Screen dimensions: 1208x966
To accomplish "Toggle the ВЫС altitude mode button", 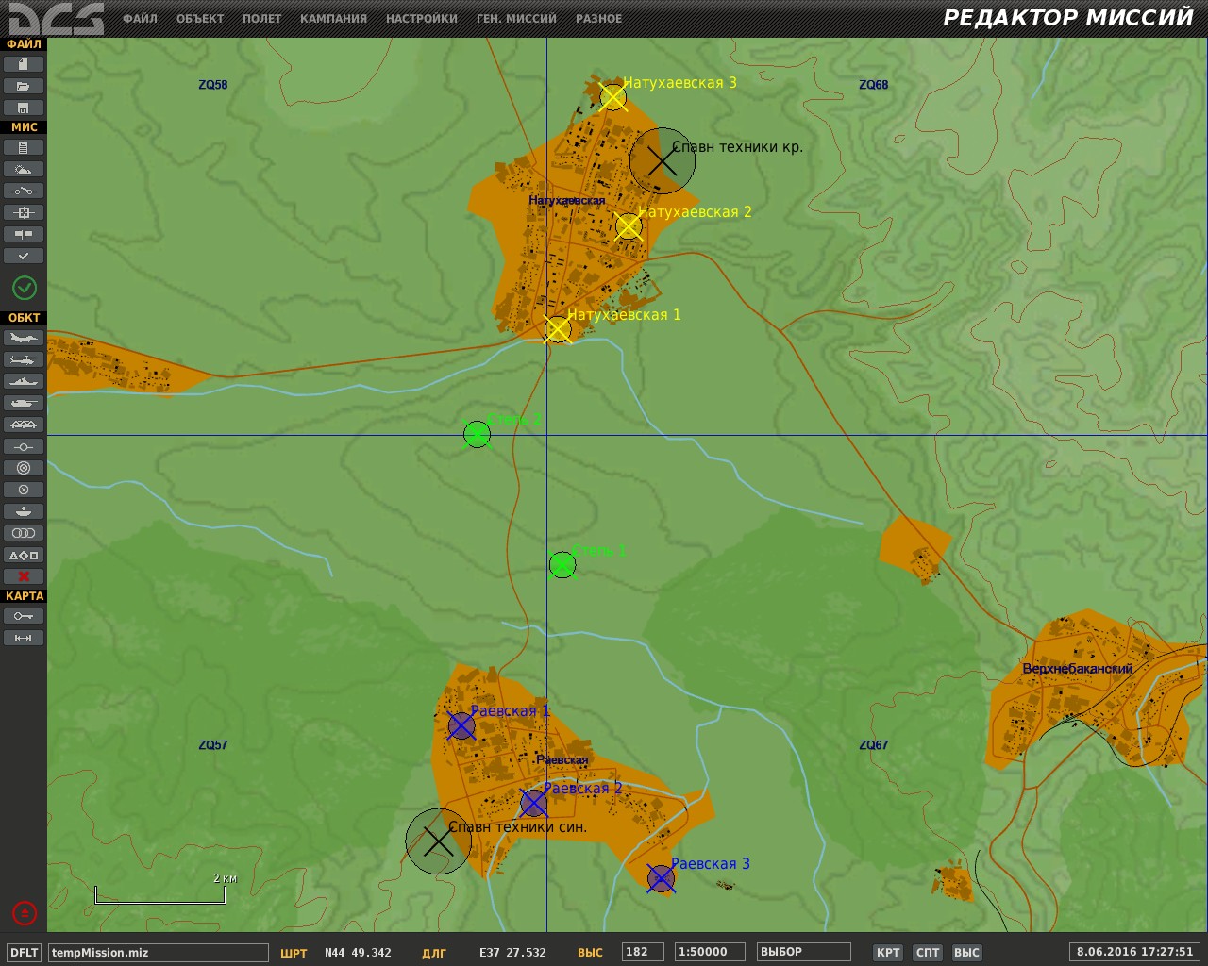I will 966,952.
